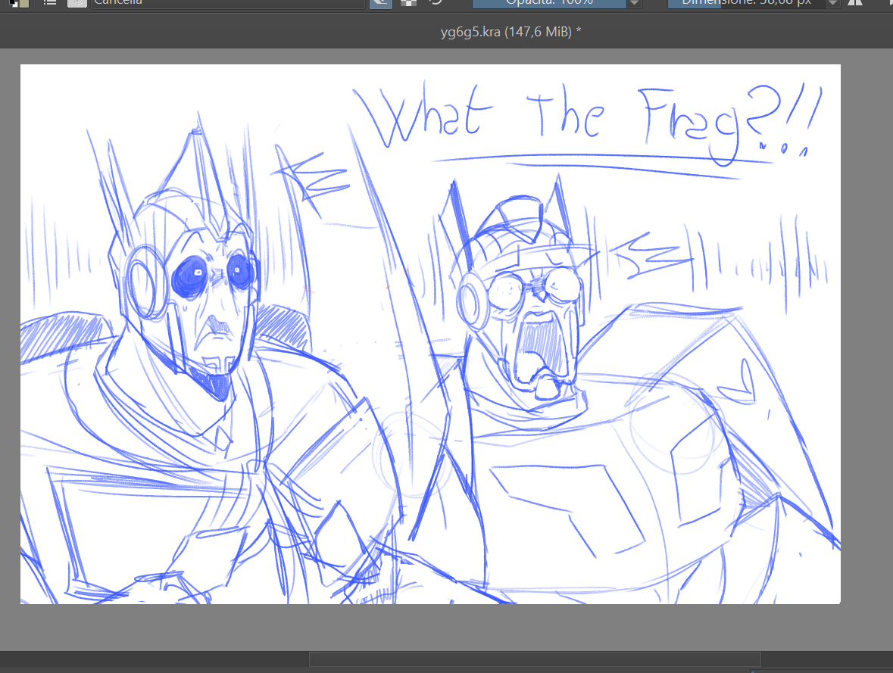Toggle the eraser mode button
893x673 pixels.
(x=380, y=3)
